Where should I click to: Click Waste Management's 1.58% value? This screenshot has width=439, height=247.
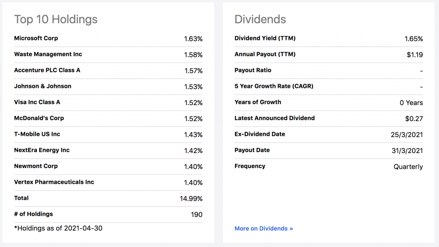(193, 55)
